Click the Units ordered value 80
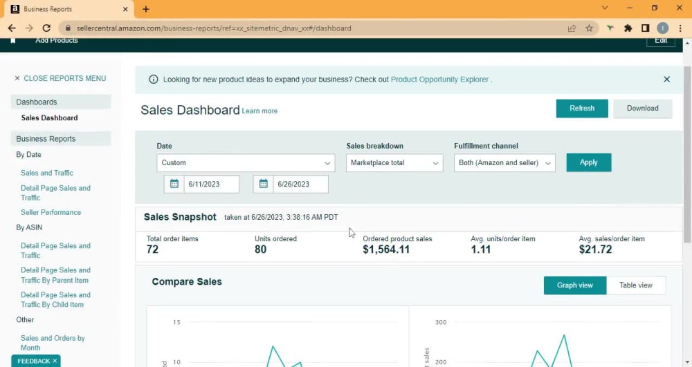The image size is (692, 367). 260,250
